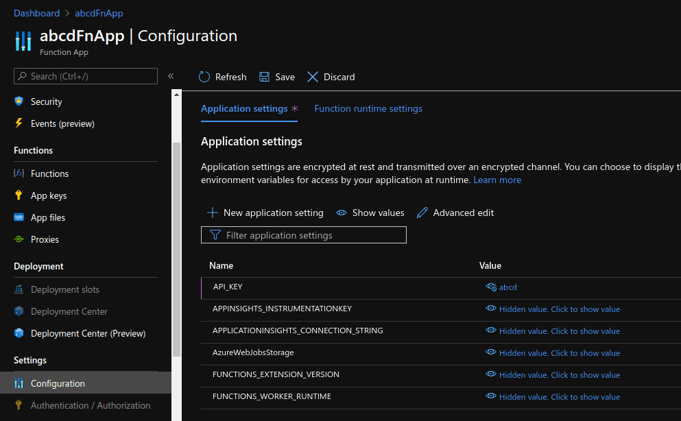Click the sidebar vertical scrollbar thumb
681x421 pixels.
pos(176,250)
